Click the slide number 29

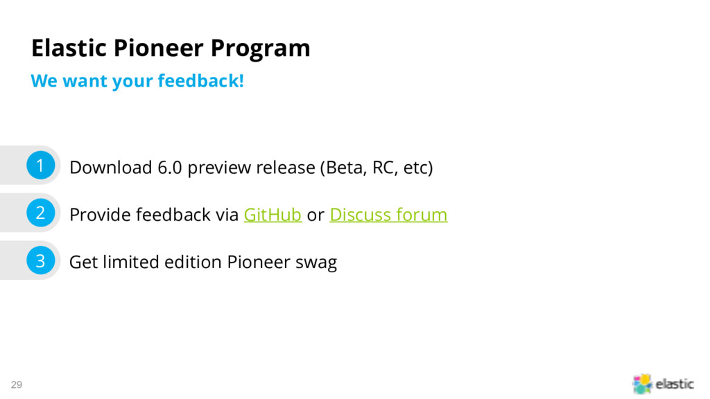17,384
